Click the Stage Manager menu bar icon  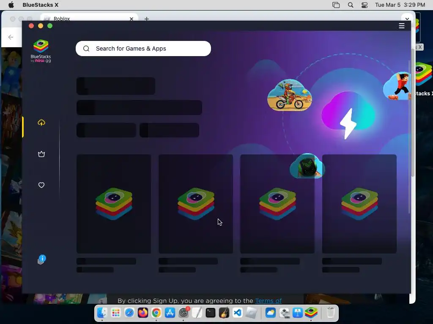point(336,5)
